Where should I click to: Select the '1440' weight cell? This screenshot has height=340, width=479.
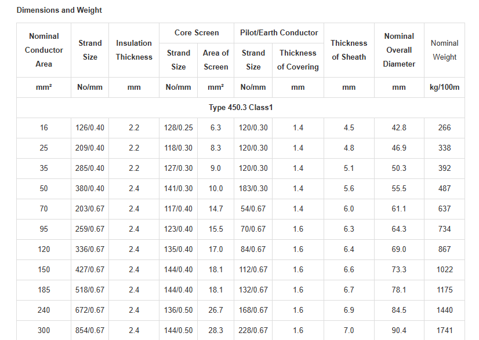444,310
